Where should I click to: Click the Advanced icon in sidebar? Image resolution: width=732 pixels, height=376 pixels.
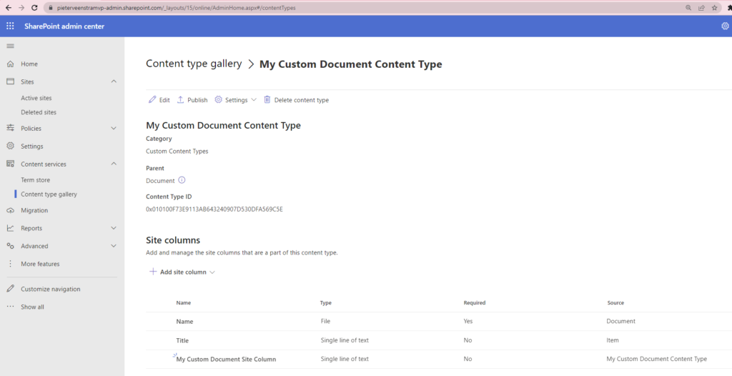pos(10,246)
